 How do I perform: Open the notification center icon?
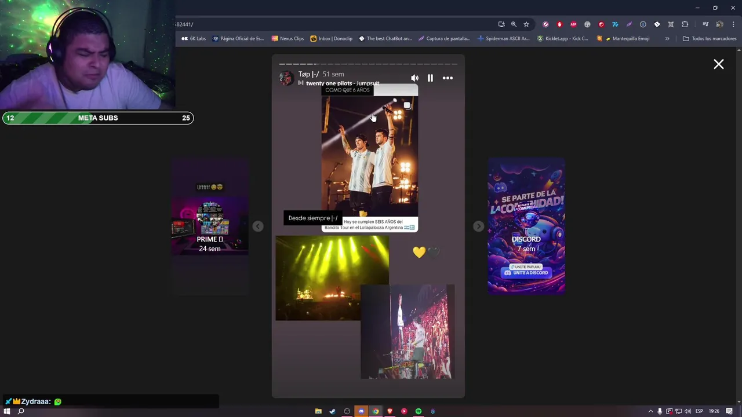point(729,411)
